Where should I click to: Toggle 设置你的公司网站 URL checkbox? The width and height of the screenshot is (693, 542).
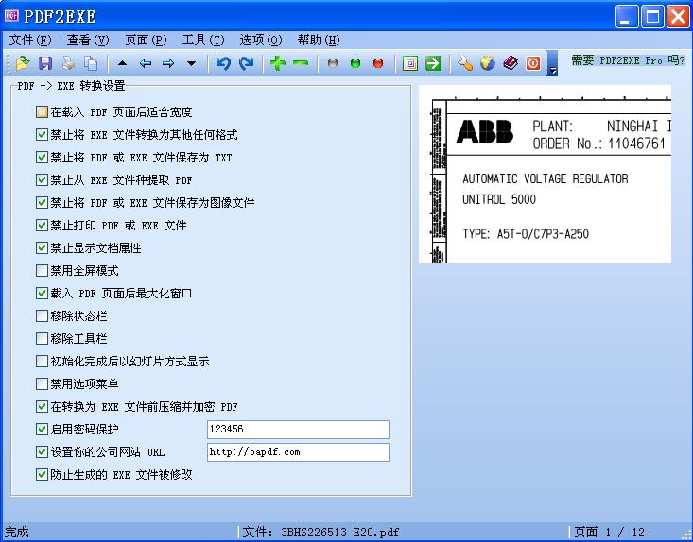point(42,452)
